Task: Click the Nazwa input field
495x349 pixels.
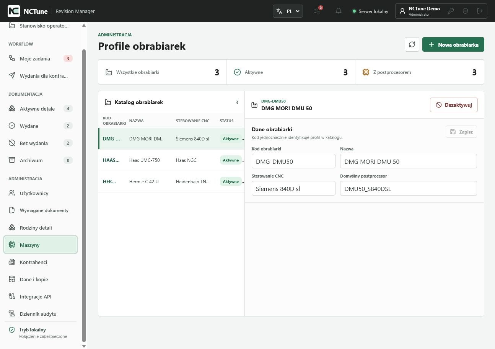Action: click(x=409, y=161)
